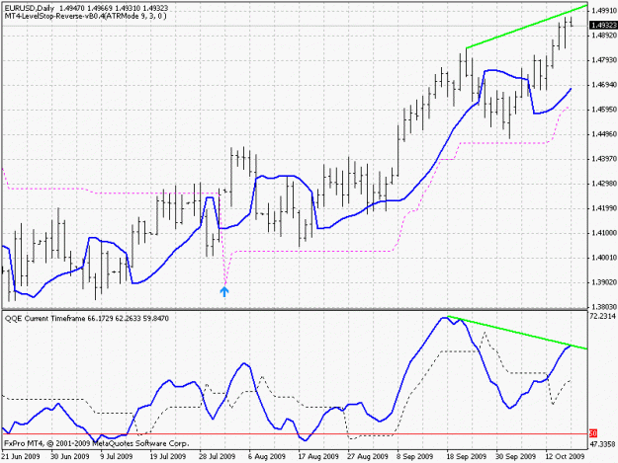Click the 1.41000 price scale label
Image resolution: width=618 pixels, height=463 pixels.
pyautogui.click(x=604, y=233)
